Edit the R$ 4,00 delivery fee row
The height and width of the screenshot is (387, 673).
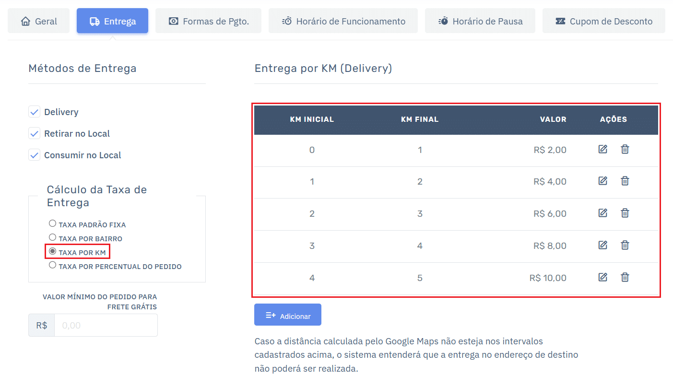tap(602, 181)
